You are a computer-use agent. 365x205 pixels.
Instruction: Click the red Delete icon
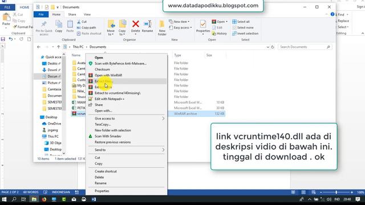pyautogui.click(x=136, y=24)
